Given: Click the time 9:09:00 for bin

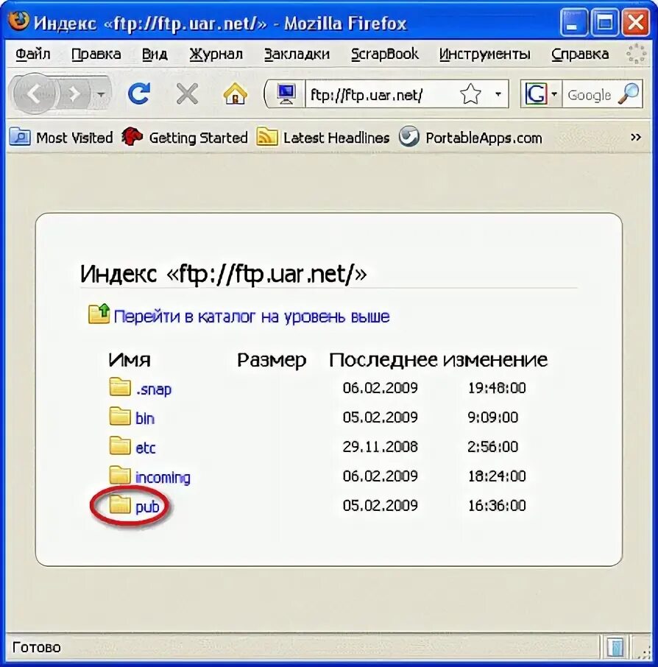Looking at the screenshot, I should [x=493, y=417].
